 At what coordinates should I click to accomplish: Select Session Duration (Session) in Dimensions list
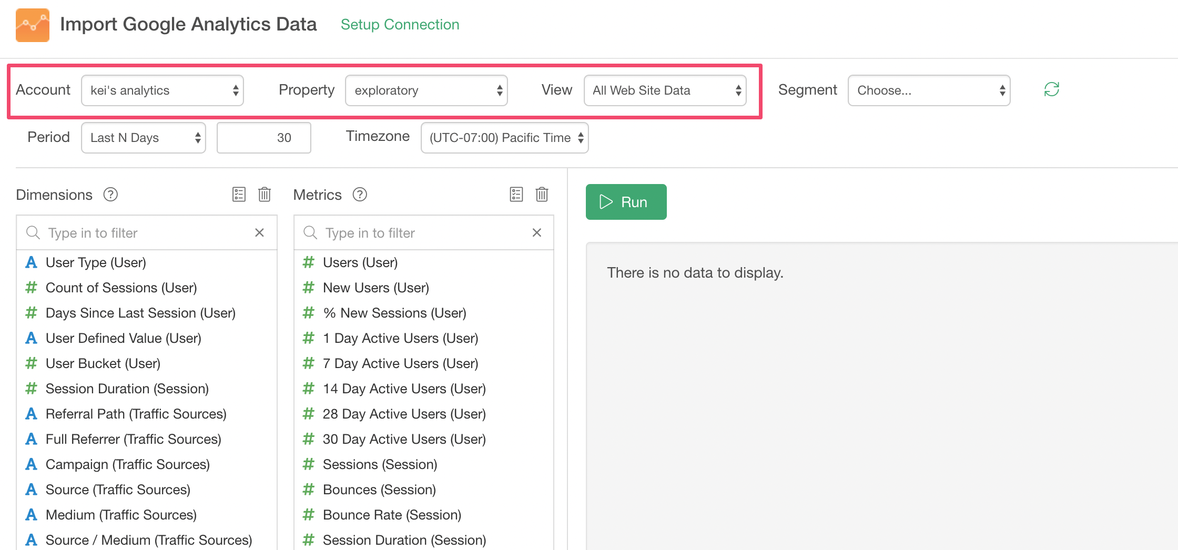pyautogui.click(x=147, y=389)
